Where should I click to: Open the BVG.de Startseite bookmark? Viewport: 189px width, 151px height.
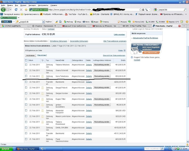click(100, 14)
